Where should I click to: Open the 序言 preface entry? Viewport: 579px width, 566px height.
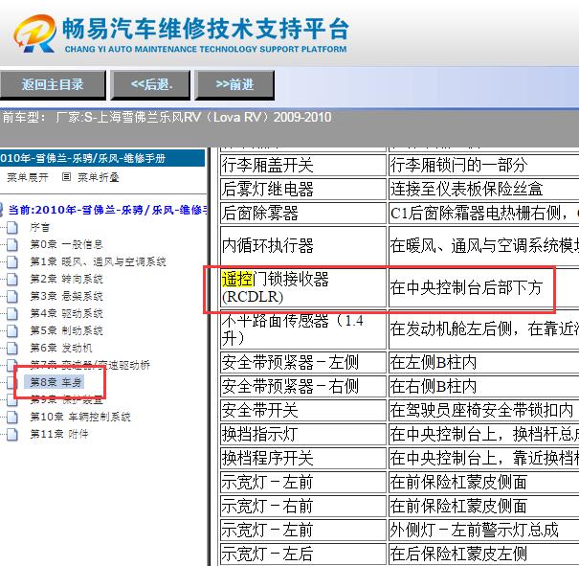point(40,227)
